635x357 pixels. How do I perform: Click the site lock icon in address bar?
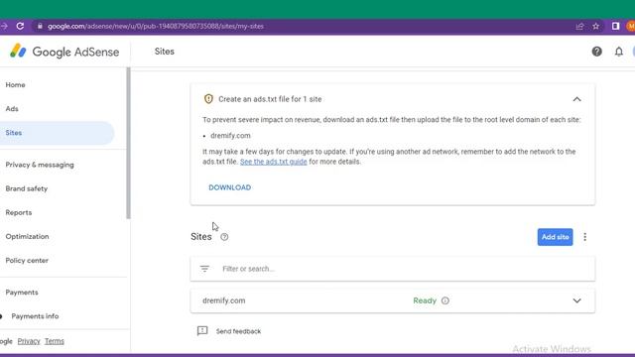40,26
